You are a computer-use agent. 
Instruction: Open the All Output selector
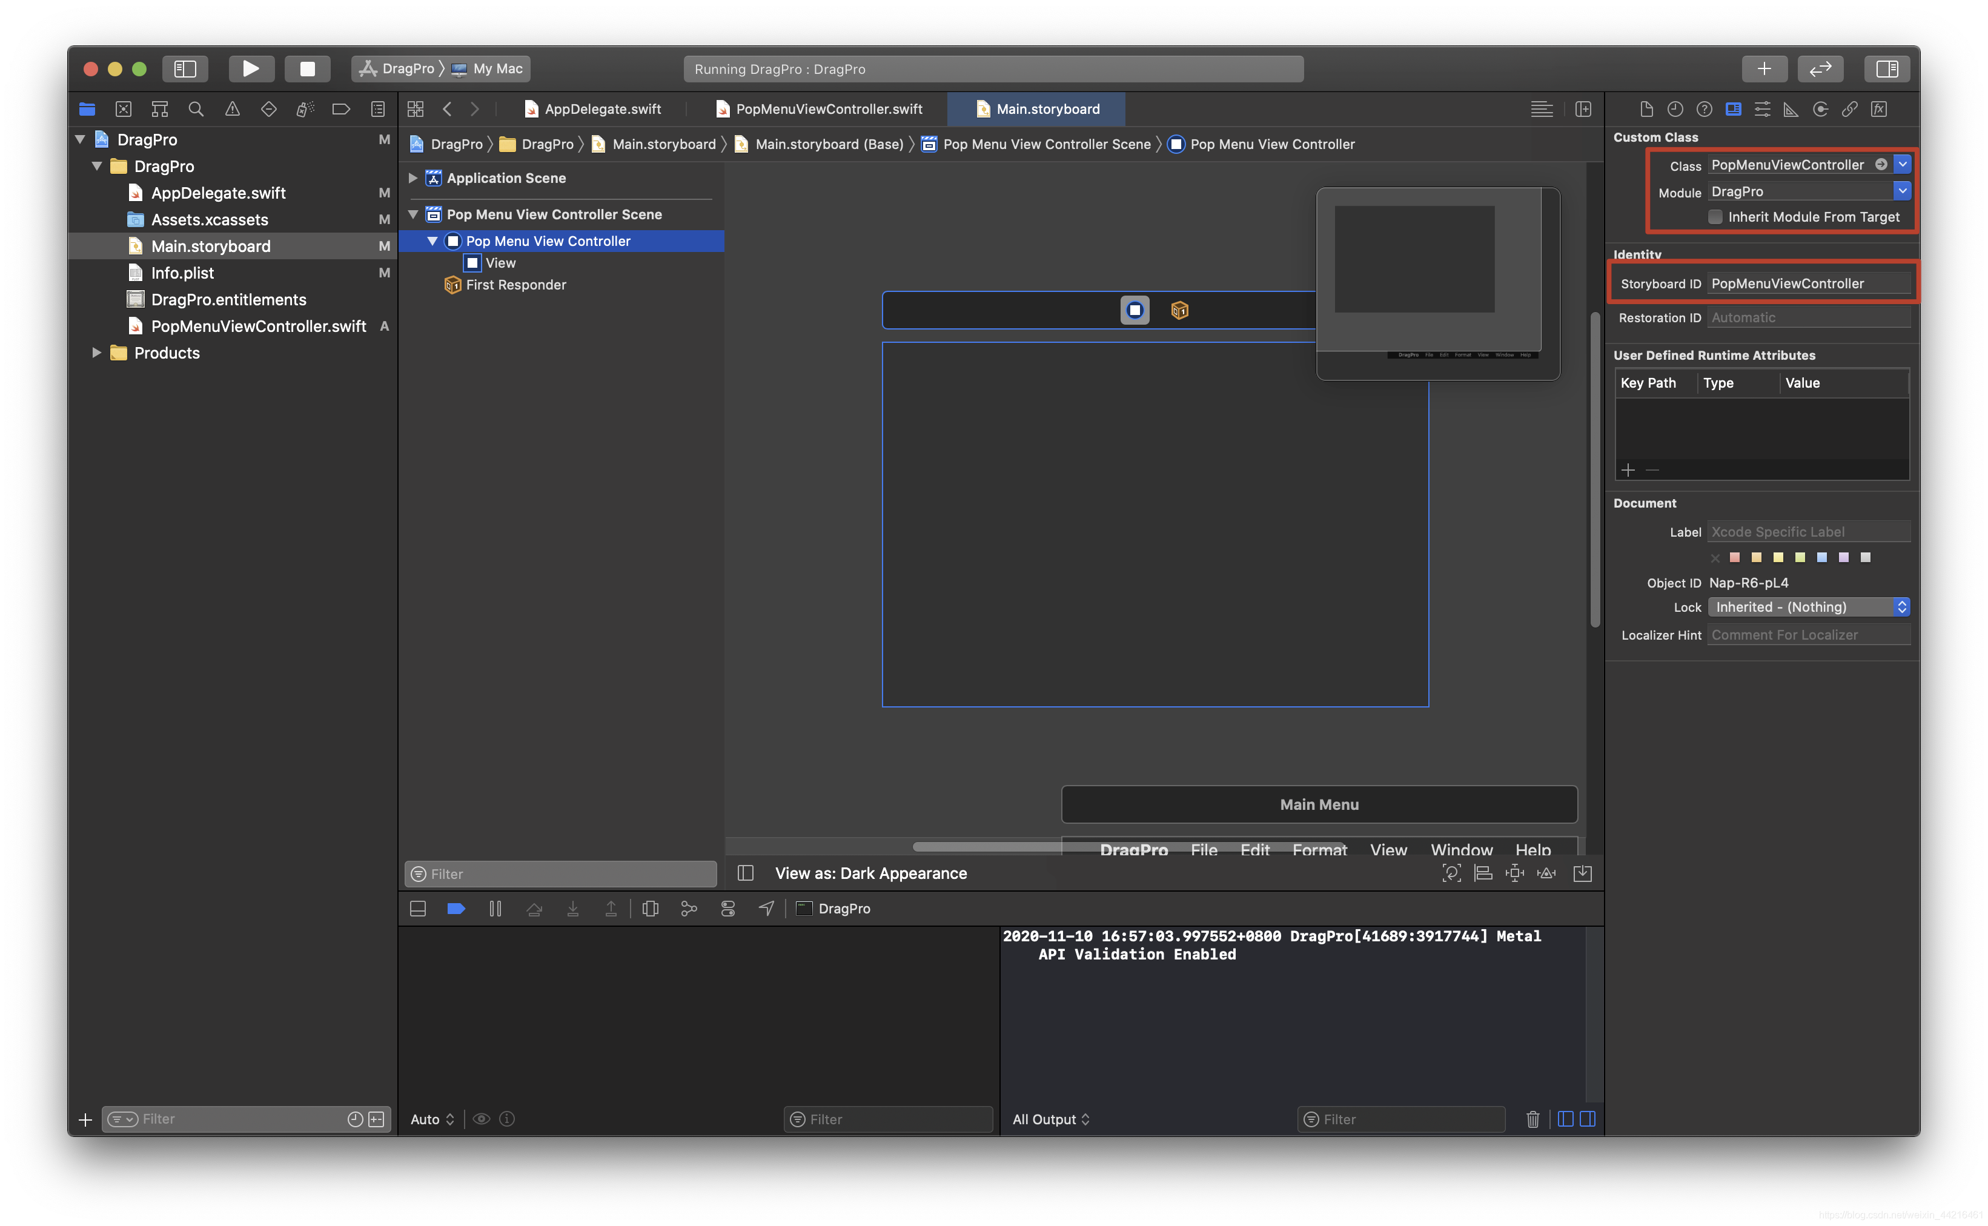(1051, 1119)
